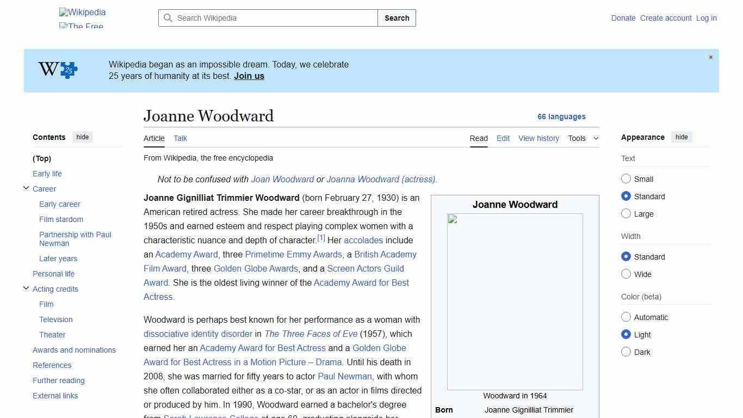Screen dimensions: 743x418
Task: Click the Edit menu item
Action: pyautogui.click(x=503, y=138)
